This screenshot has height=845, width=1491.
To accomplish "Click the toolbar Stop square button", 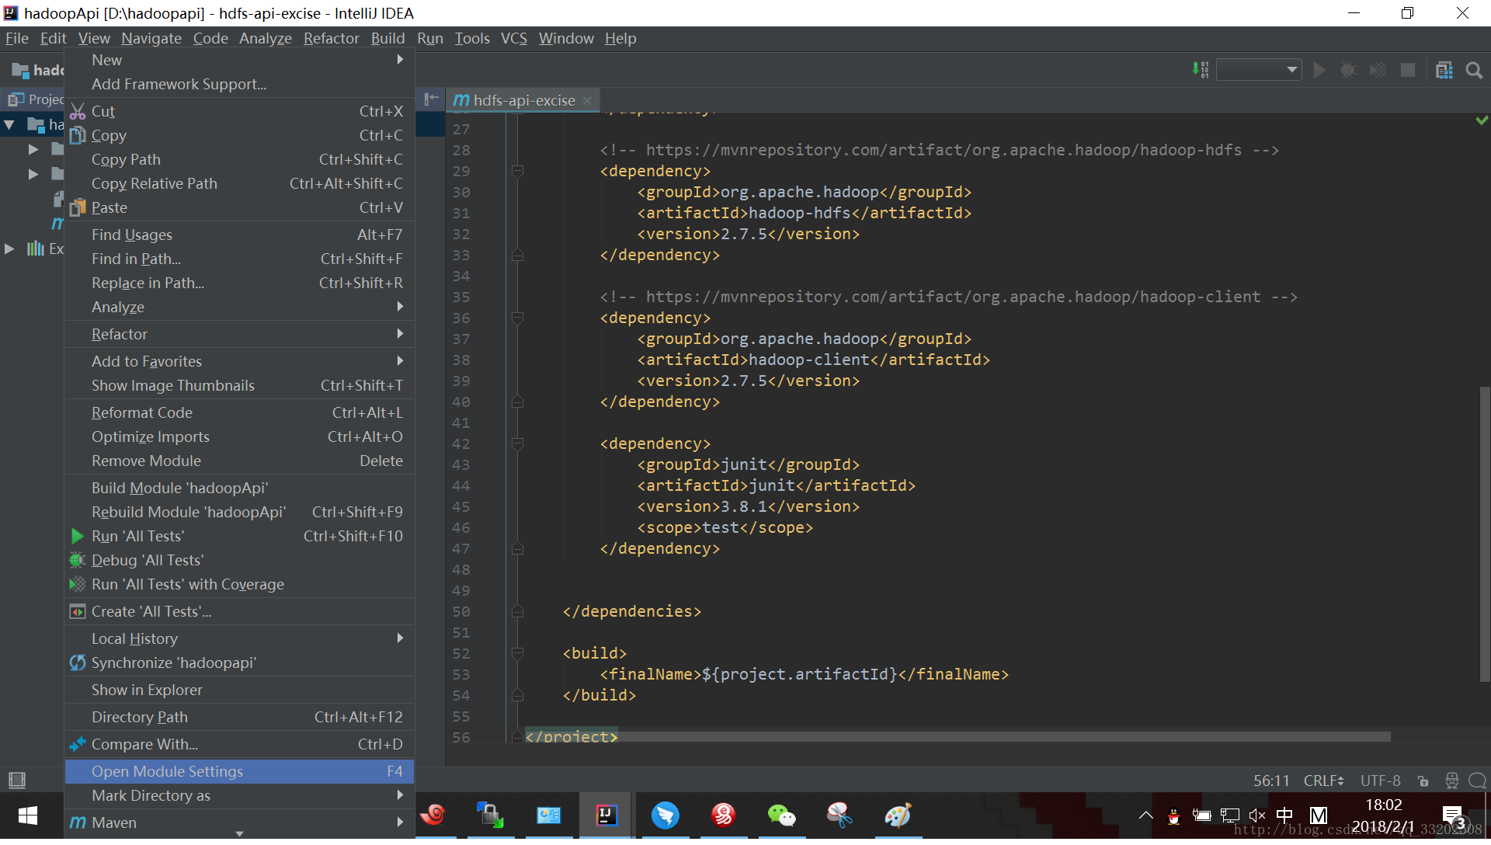I will (1407, 71).
